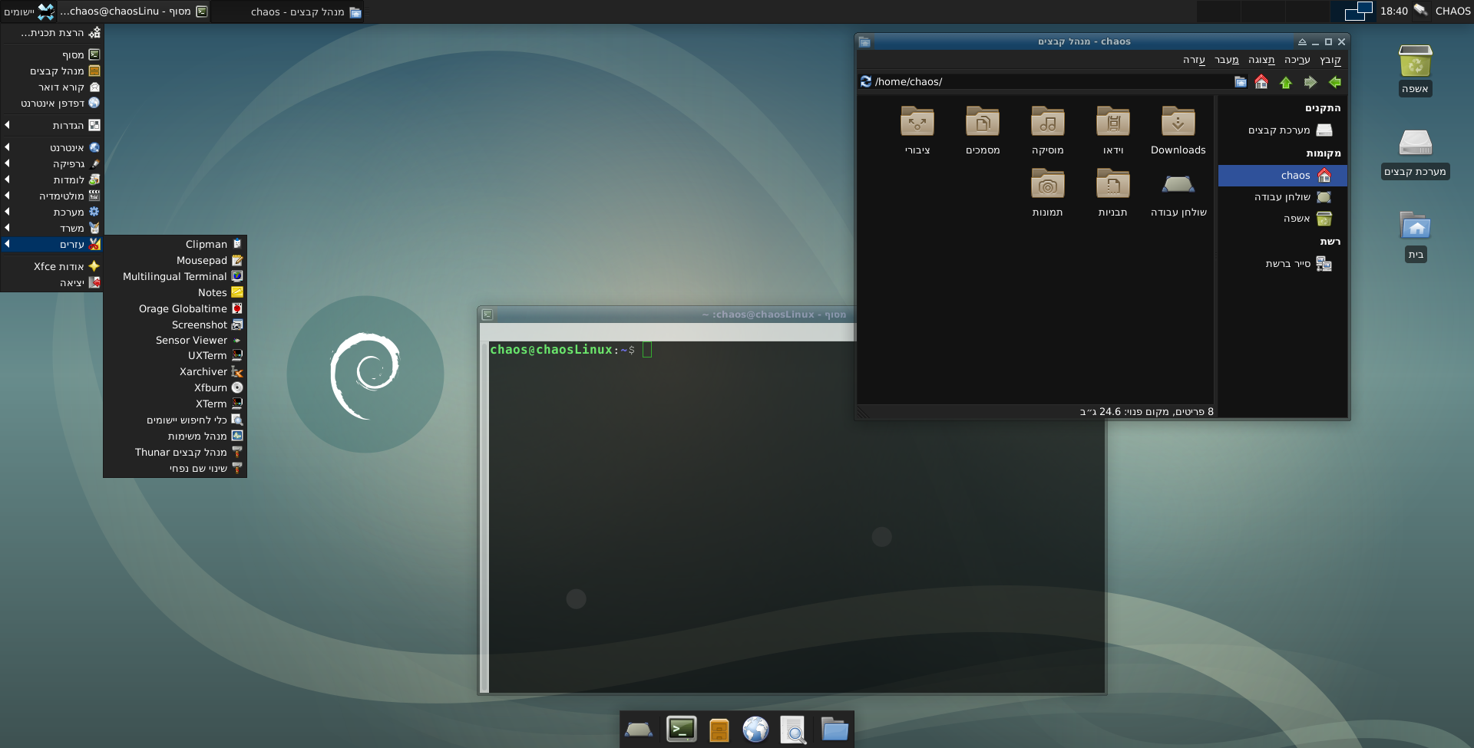Click the reload icon beside /home/chaos/ path
1474x748 pixels.
[x=866, y=81]
